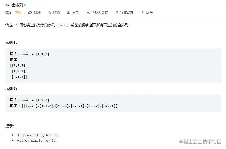Image resolution: width=226 pixels, height=149 pixels.
Task: Click the nums.length constraint text
Action: coord(37,135)
